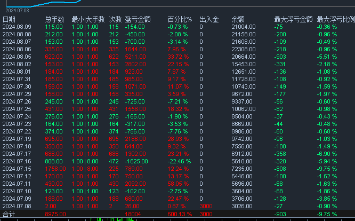Select the 2024.07.10 date cell
355x221 pixels.
coord(17,192)
